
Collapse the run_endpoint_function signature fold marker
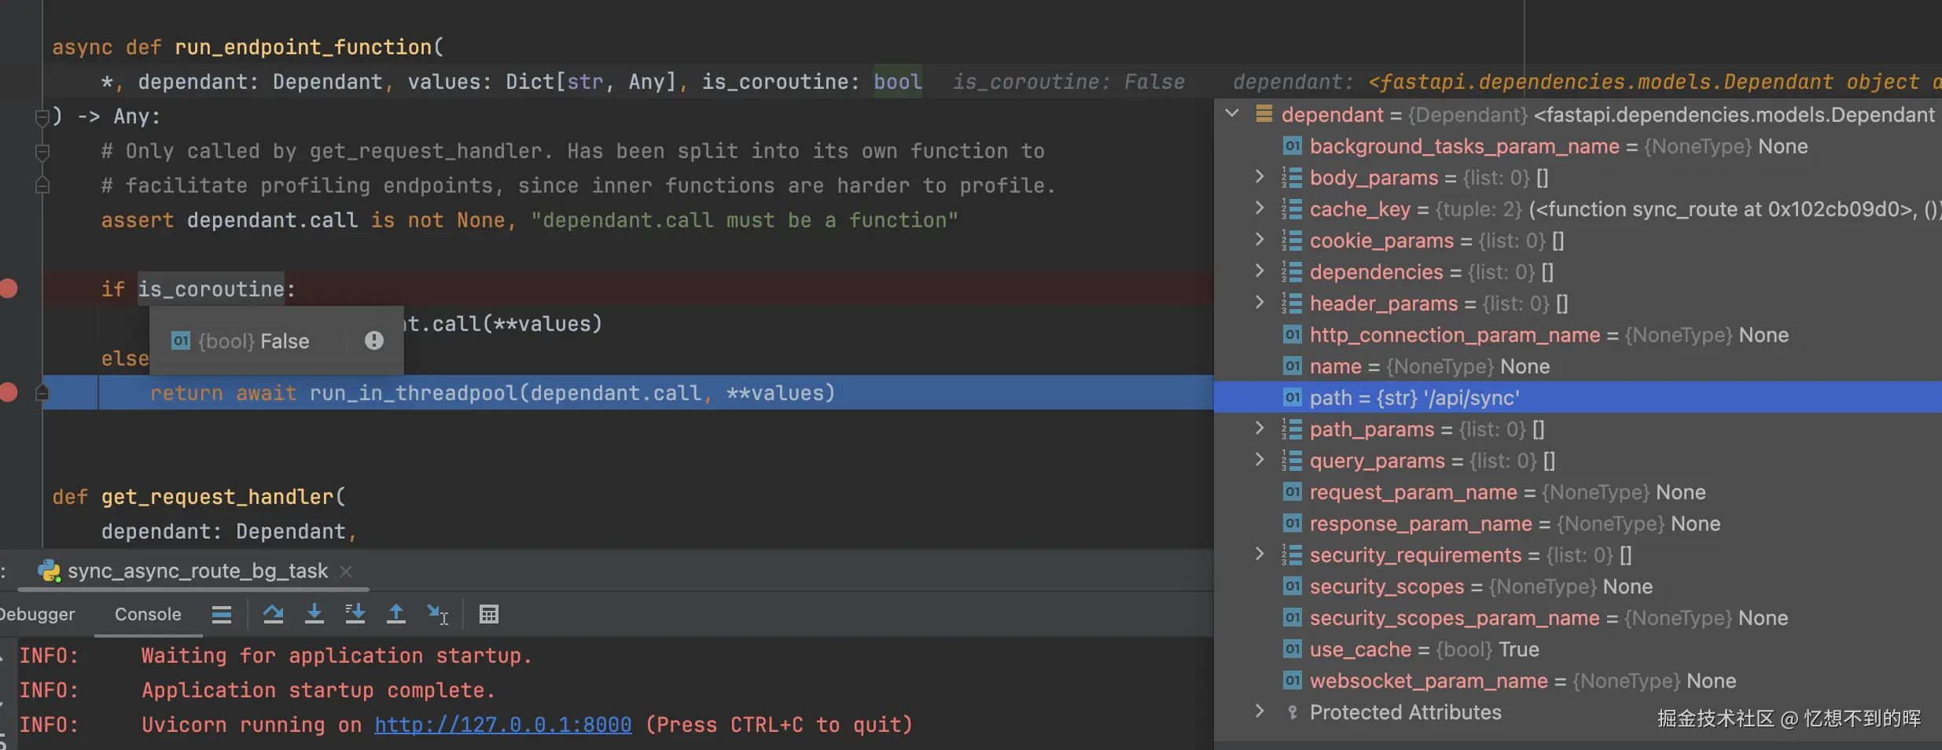[x=42, y=118]
